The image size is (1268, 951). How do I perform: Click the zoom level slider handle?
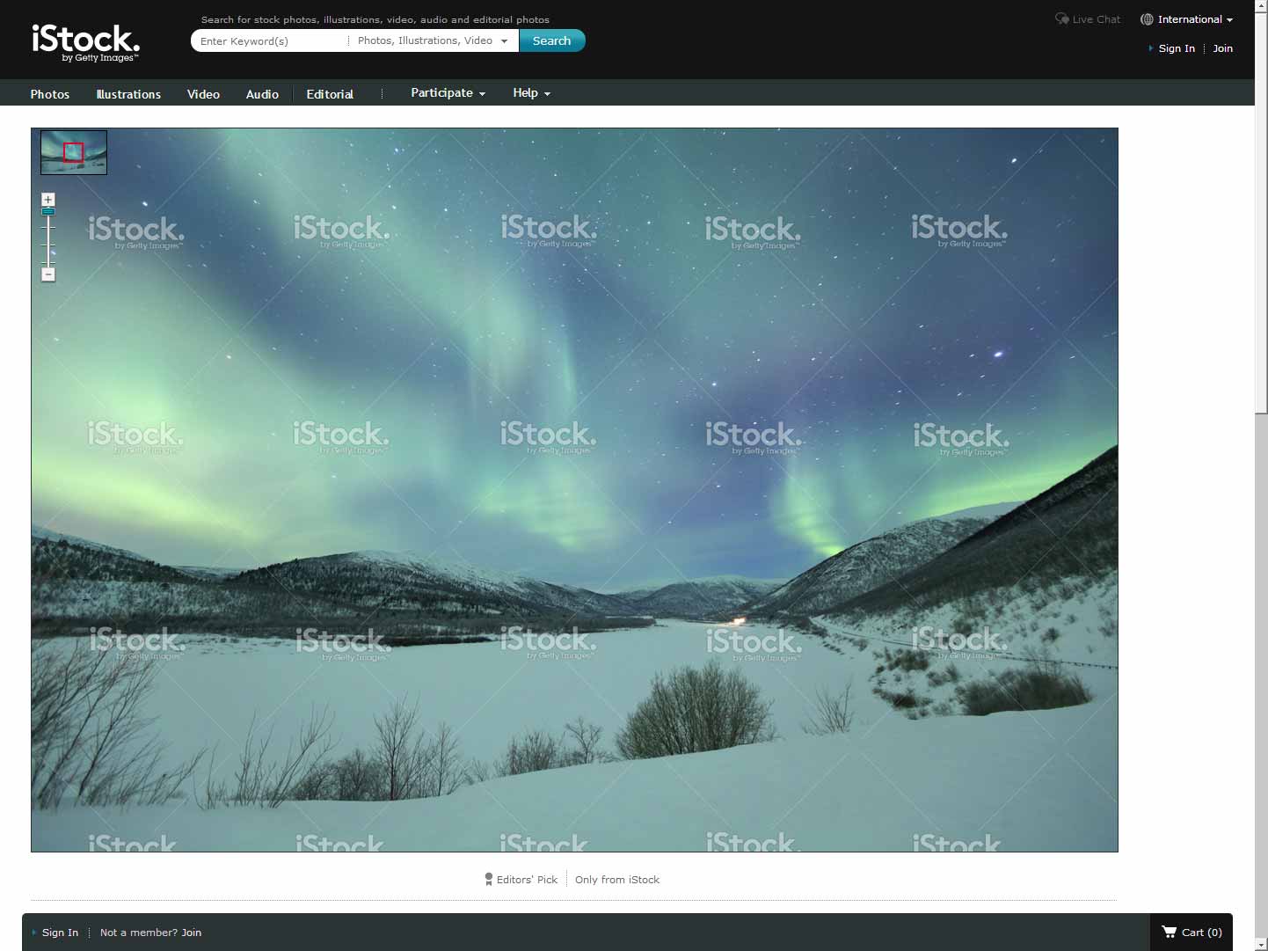pos(48,211)
